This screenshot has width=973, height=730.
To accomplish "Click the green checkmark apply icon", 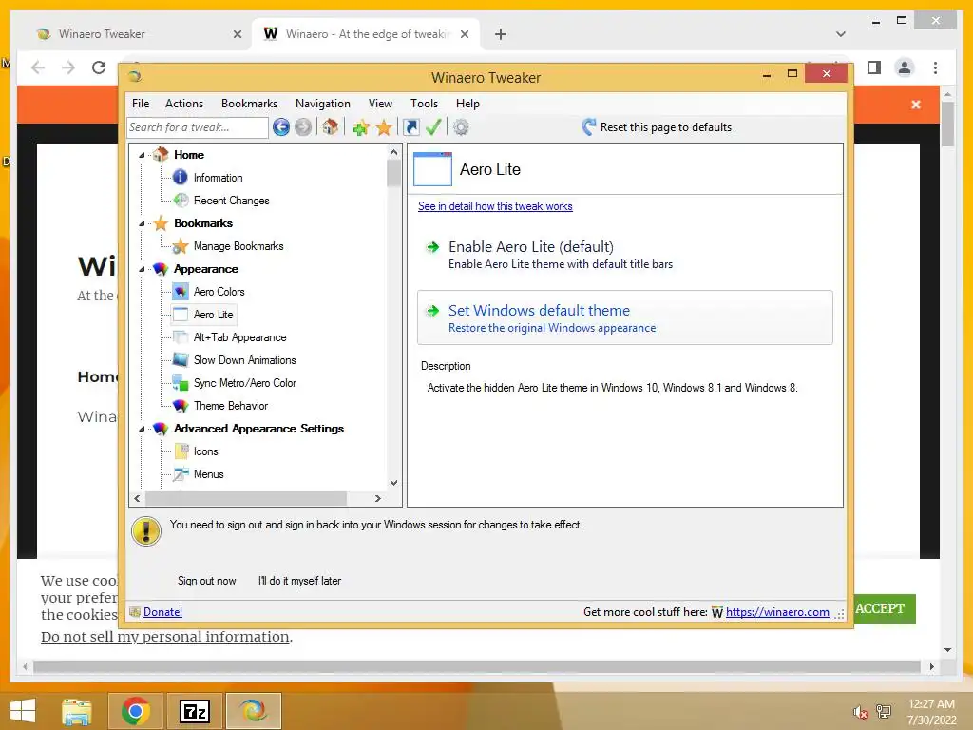I will point(433,127).
